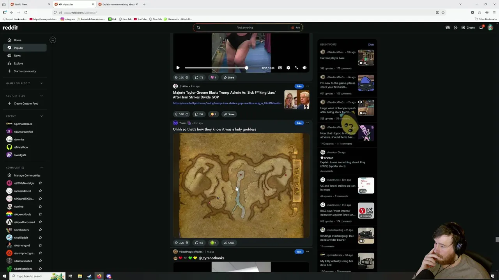Open advertise icon in Reddit header
The image size is (499, 280).
[x=448, y=28]
